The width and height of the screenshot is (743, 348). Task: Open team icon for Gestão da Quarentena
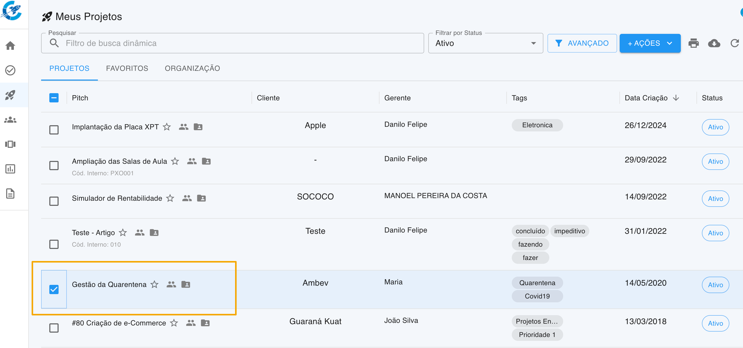171,285
